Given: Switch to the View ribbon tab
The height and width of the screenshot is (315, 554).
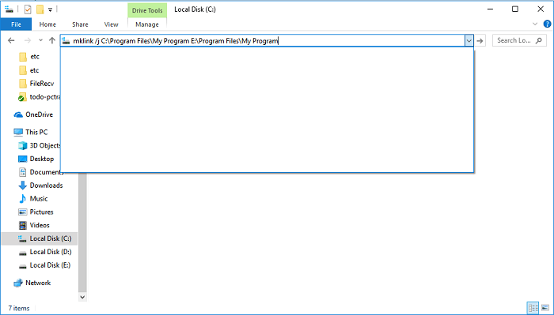Looking at the screenshot, I should (111, 24).
